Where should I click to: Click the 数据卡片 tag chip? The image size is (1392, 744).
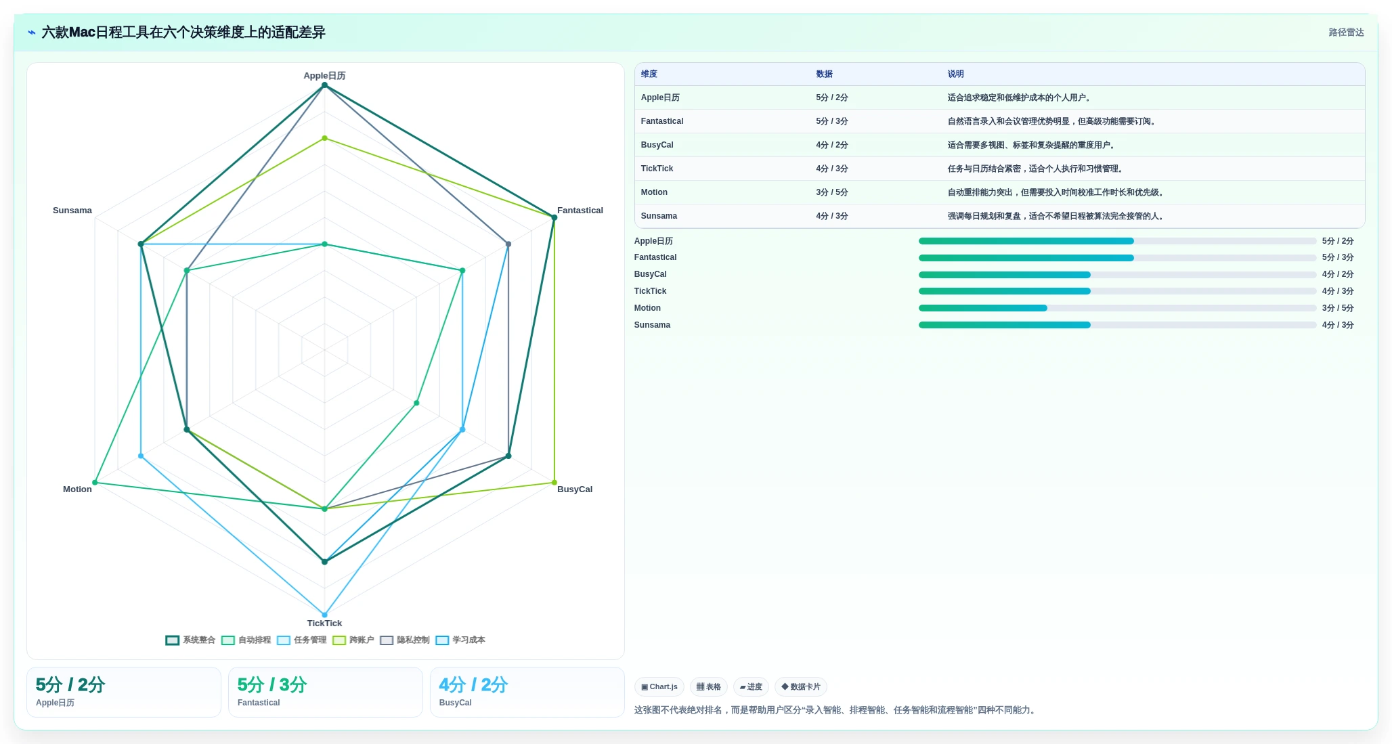point(801,686)
